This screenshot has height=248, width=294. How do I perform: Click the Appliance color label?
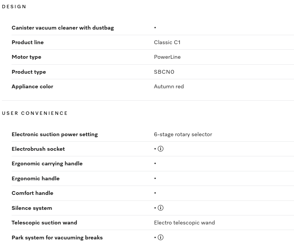[33, 86]
